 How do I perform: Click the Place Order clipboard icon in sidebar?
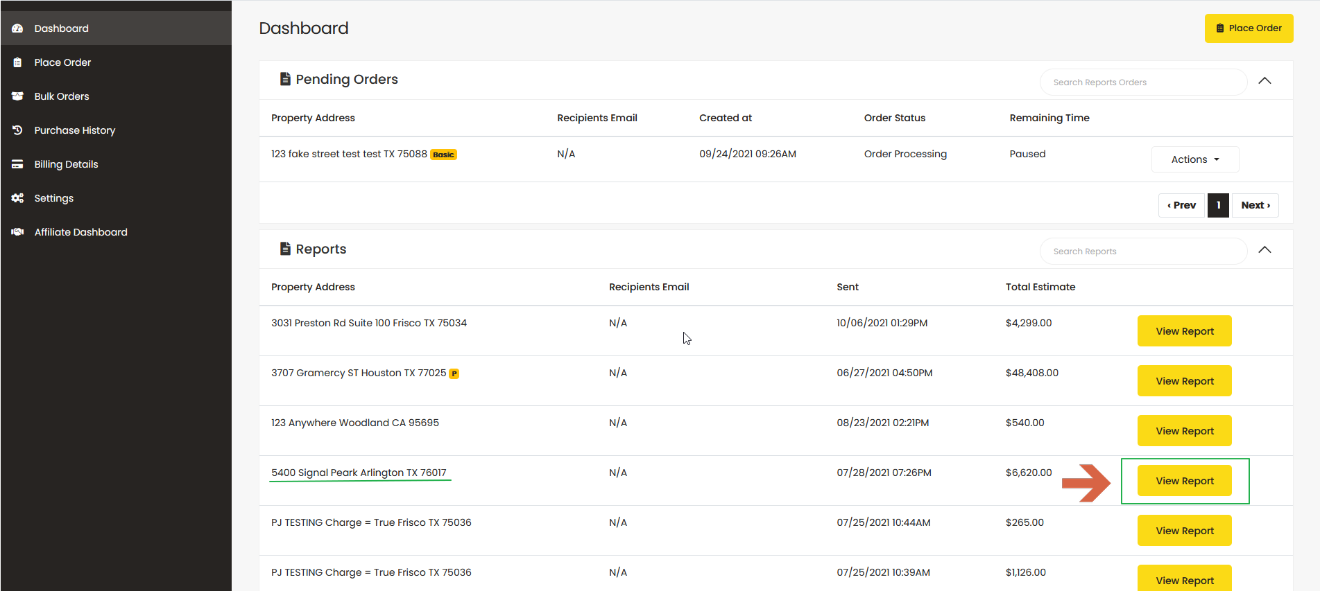[17, 62]
